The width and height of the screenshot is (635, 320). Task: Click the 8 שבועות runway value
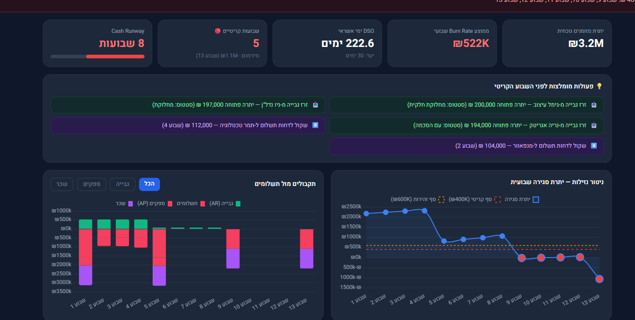122,44
